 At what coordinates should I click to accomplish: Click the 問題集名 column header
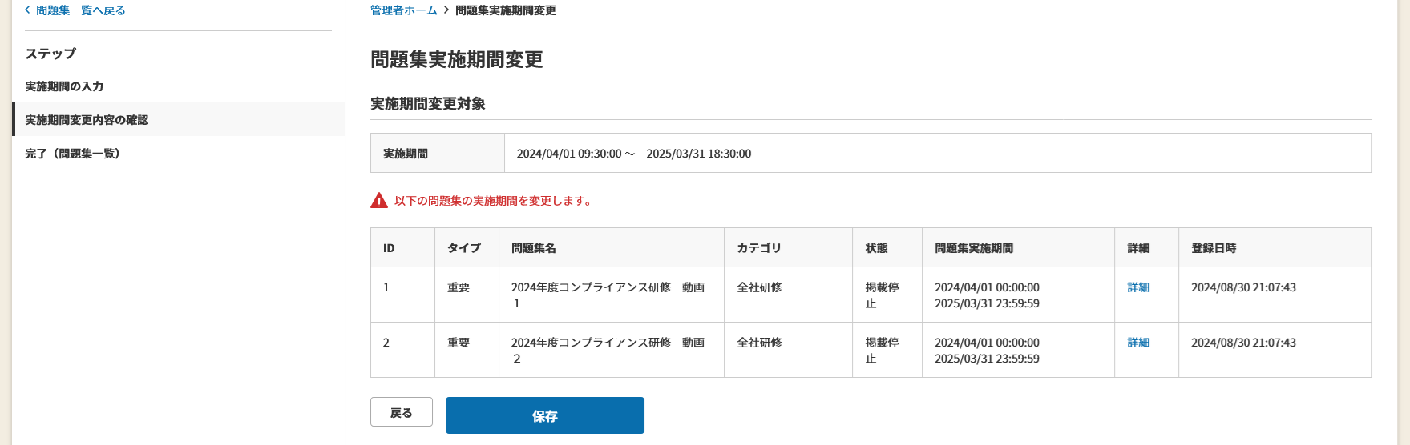[x=612, y=248]
